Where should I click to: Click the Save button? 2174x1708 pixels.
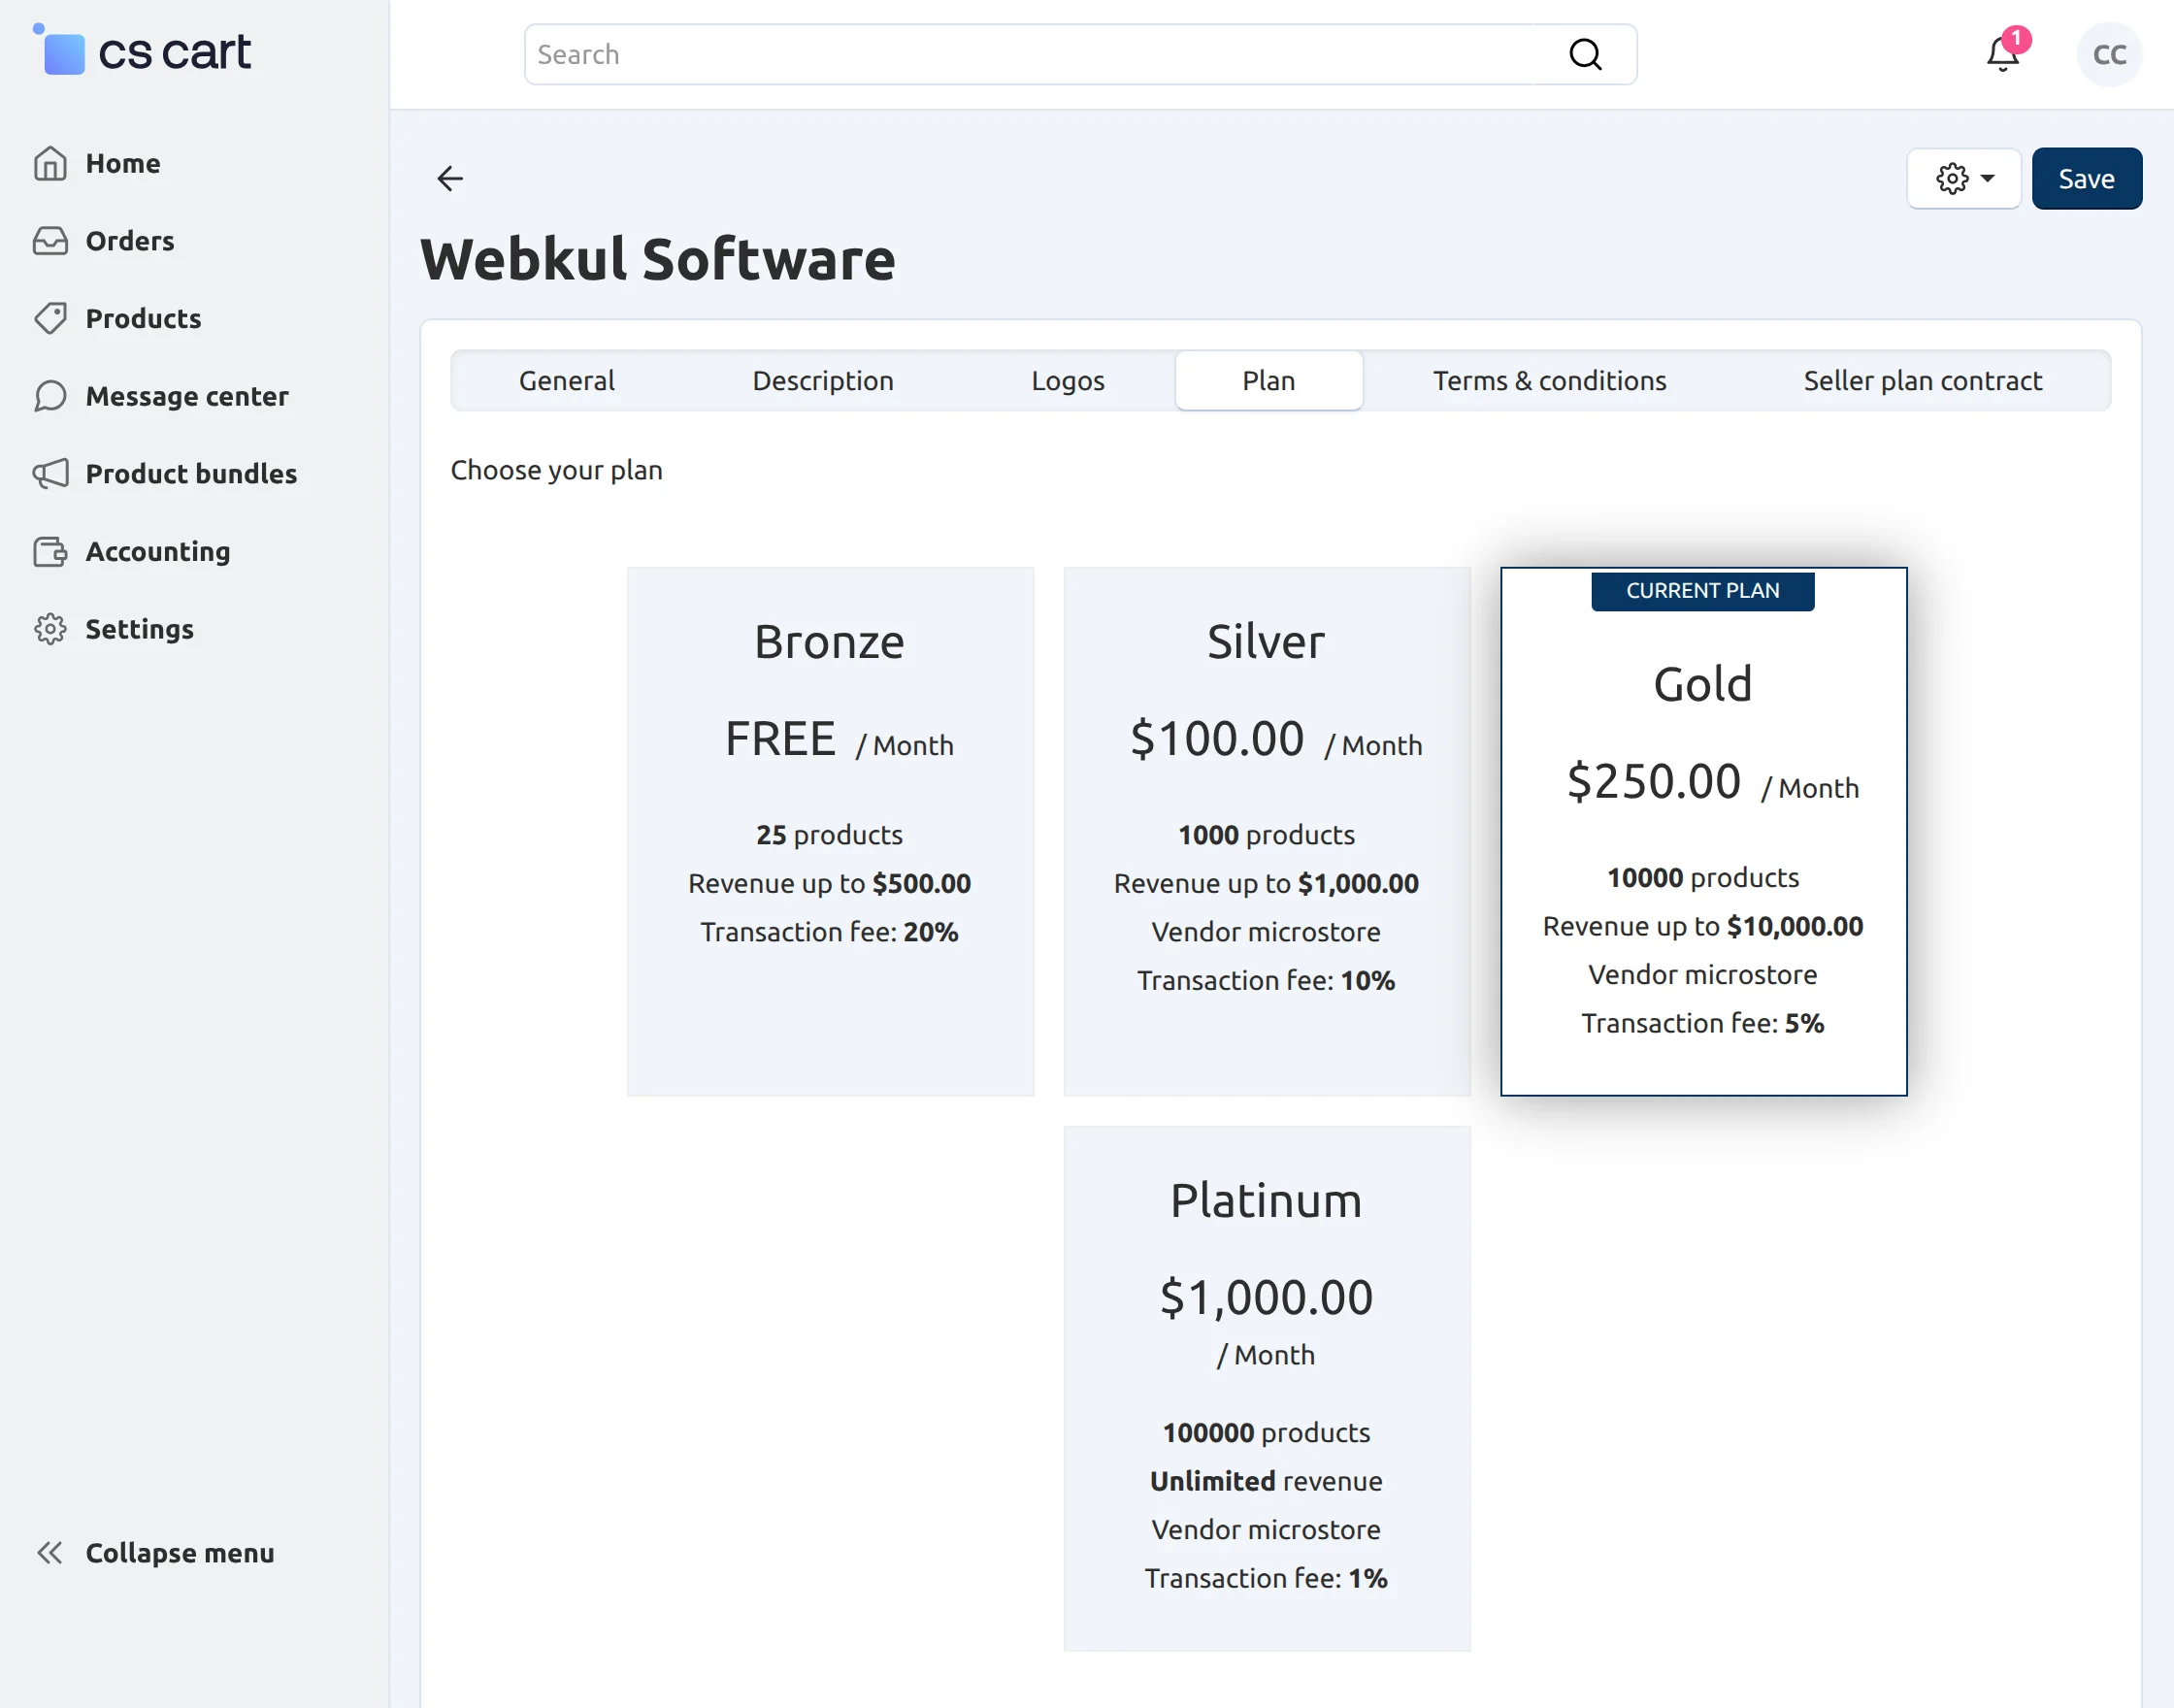[2086, 178]
